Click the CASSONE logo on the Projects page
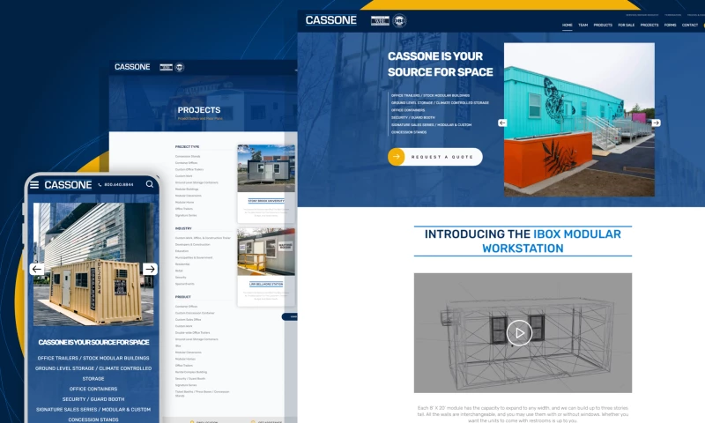This screenshot has width=705, height=423. point(132,67)
